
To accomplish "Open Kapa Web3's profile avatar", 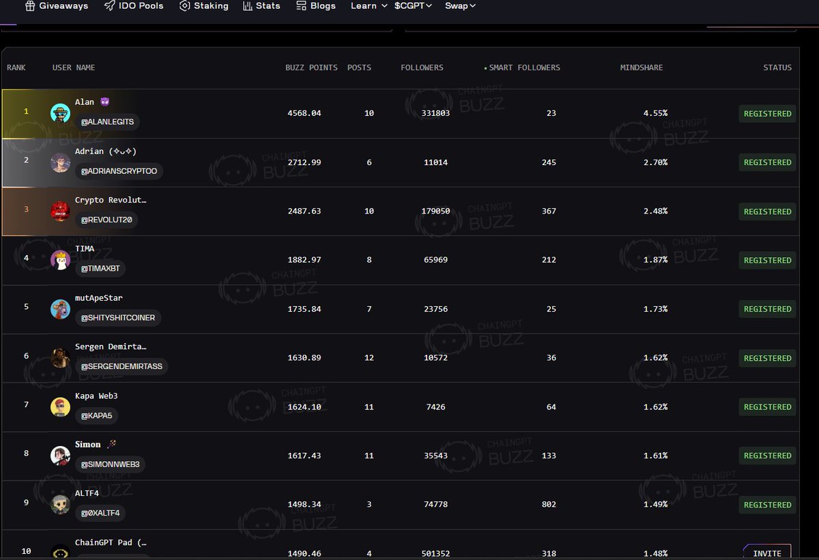I will tap(60, 407).
